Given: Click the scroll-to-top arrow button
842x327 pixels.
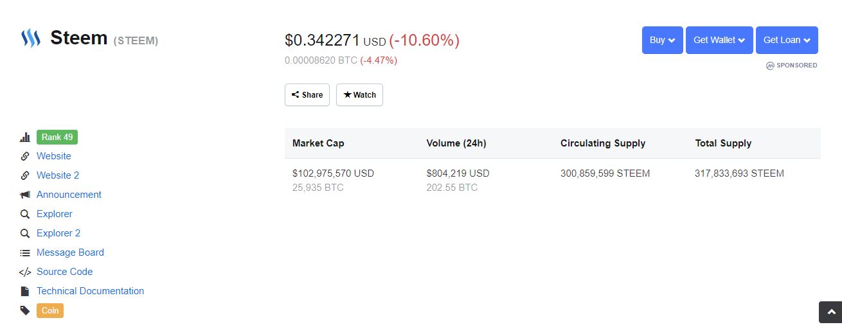Looking at the screenshot, I should [x=830, y=312].
